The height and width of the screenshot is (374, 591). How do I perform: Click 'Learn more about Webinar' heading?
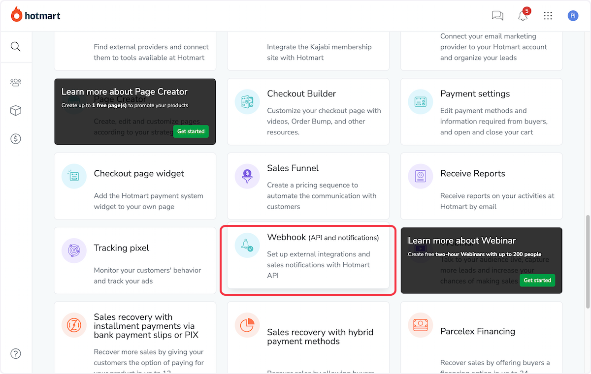(461, 241)
